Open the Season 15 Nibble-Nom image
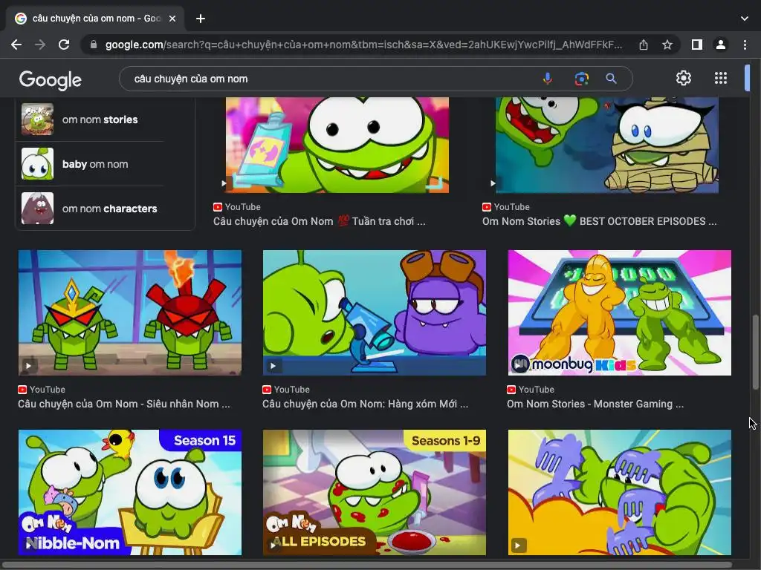The height and width of the screenshot is (570, 761). point(129,492)
